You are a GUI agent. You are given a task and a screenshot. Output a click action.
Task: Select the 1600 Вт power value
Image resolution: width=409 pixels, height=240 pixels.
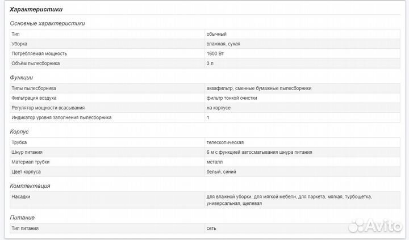(x=215, y=54)
